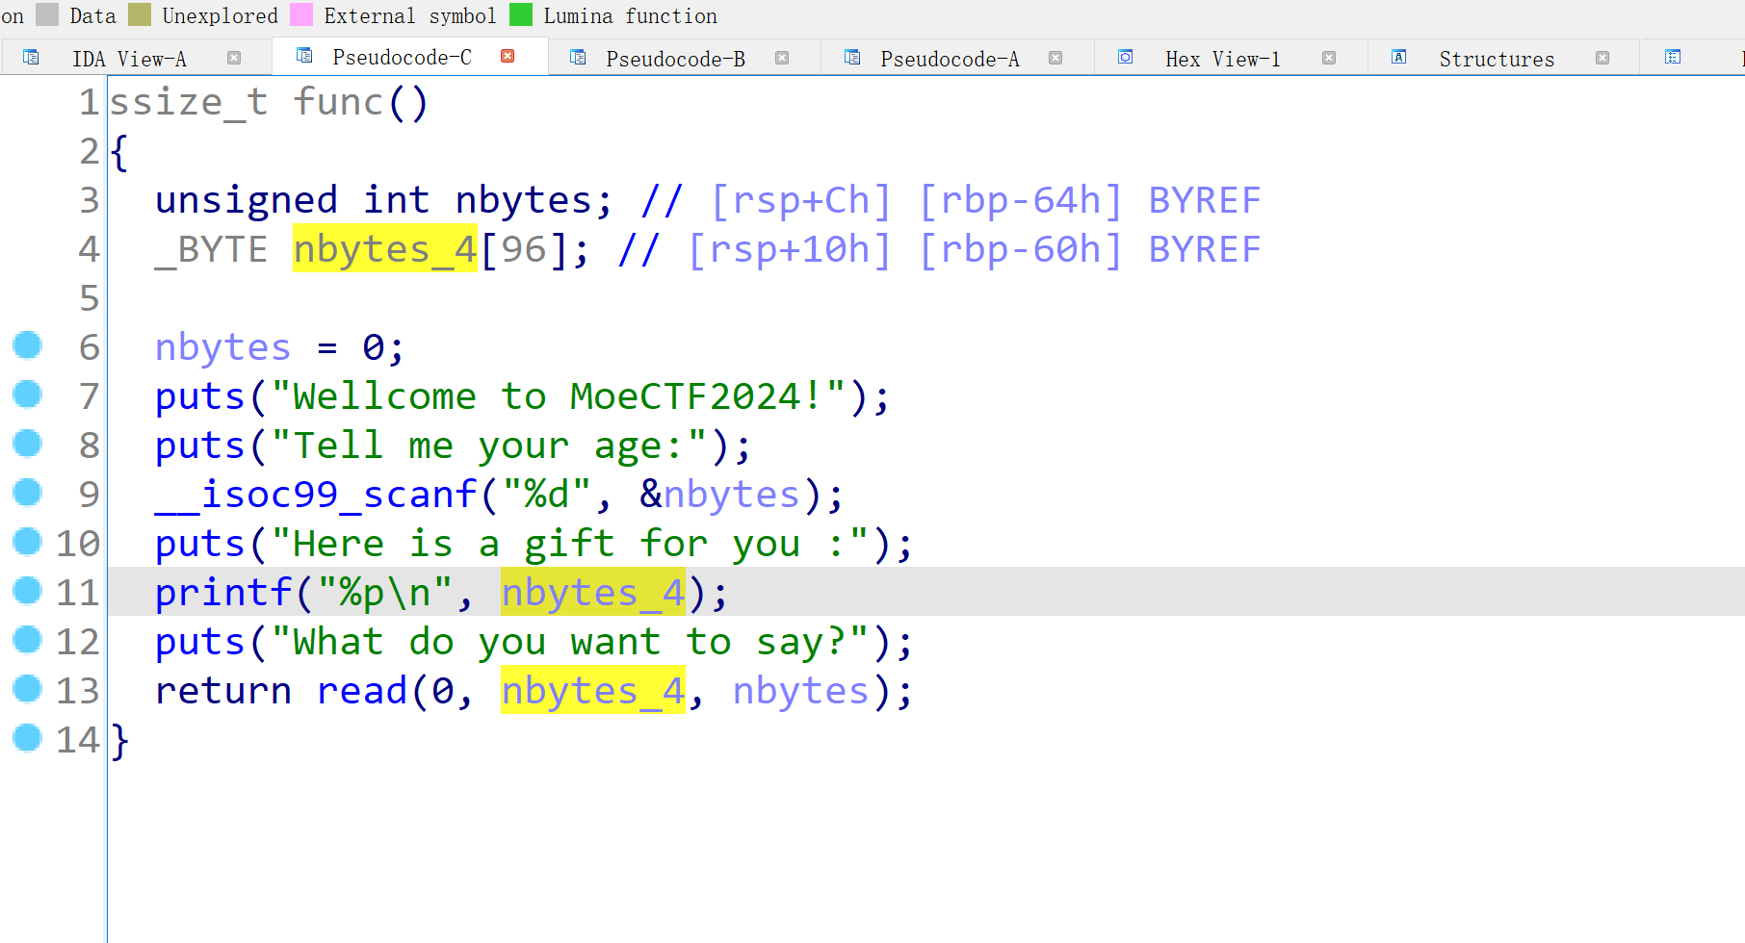The height and width of the screenshot is (943, 1745).
Task: Open the Structures tab
Action: [1497, 59]
